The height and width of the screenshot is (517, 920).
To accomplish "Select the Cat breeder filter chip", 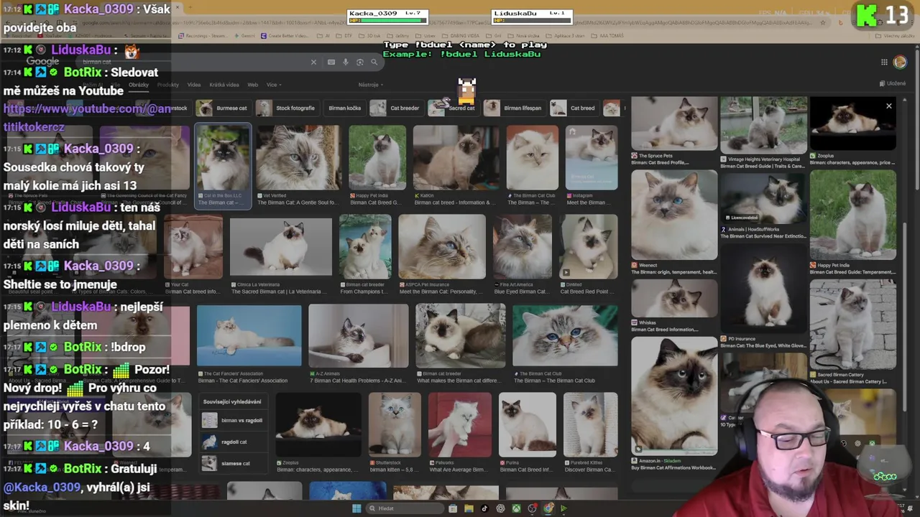I will click(396, 108).
